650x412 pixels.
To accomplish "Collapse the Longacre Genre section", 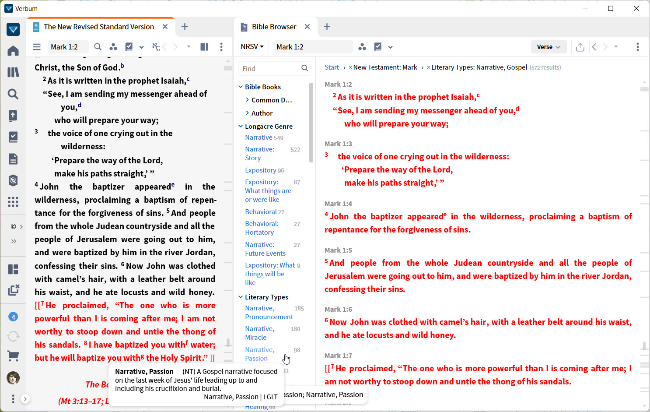I will coord(241,126).
